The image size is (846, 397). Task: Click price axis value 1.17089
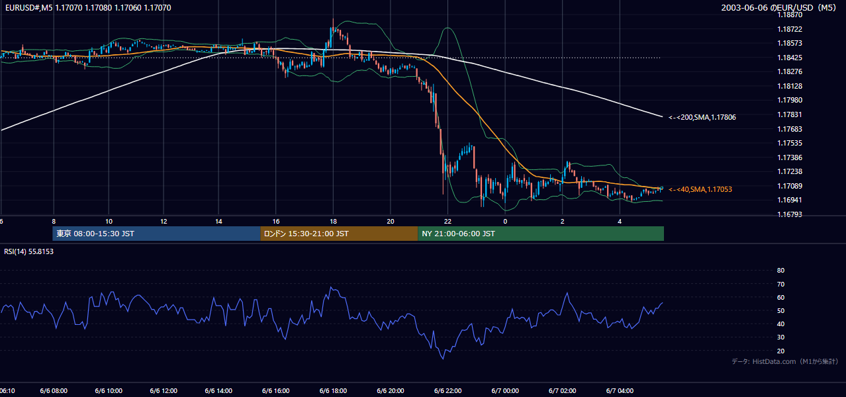790,186
